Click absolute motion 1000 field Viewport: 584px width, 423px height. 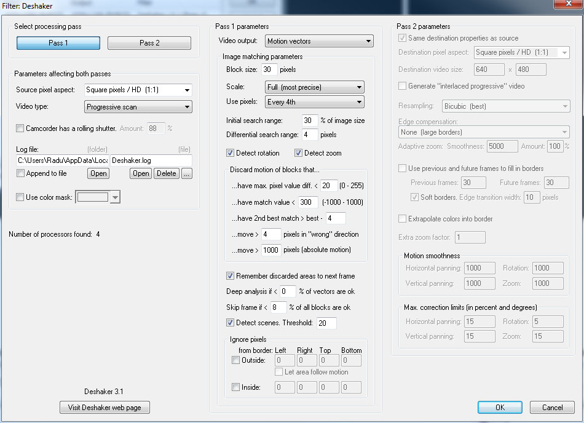point(271,250)
